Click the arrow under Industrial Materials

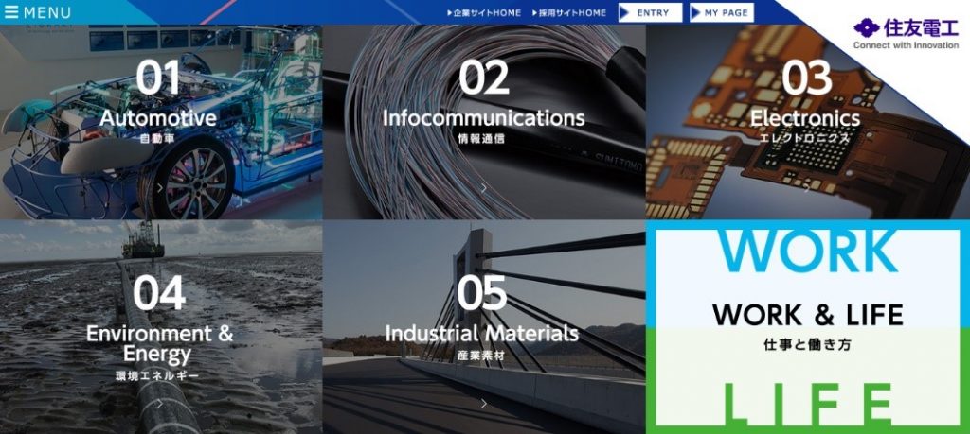484,404
